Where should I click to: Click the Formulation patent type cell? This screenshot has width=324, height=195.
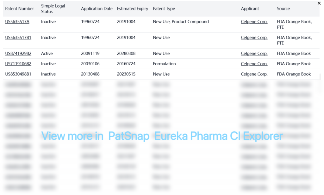point(164,64)
